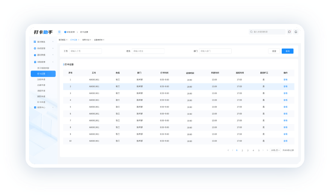330x195 pixels.
Task: Open notifications via the bell icon
Action: (296, 32)
